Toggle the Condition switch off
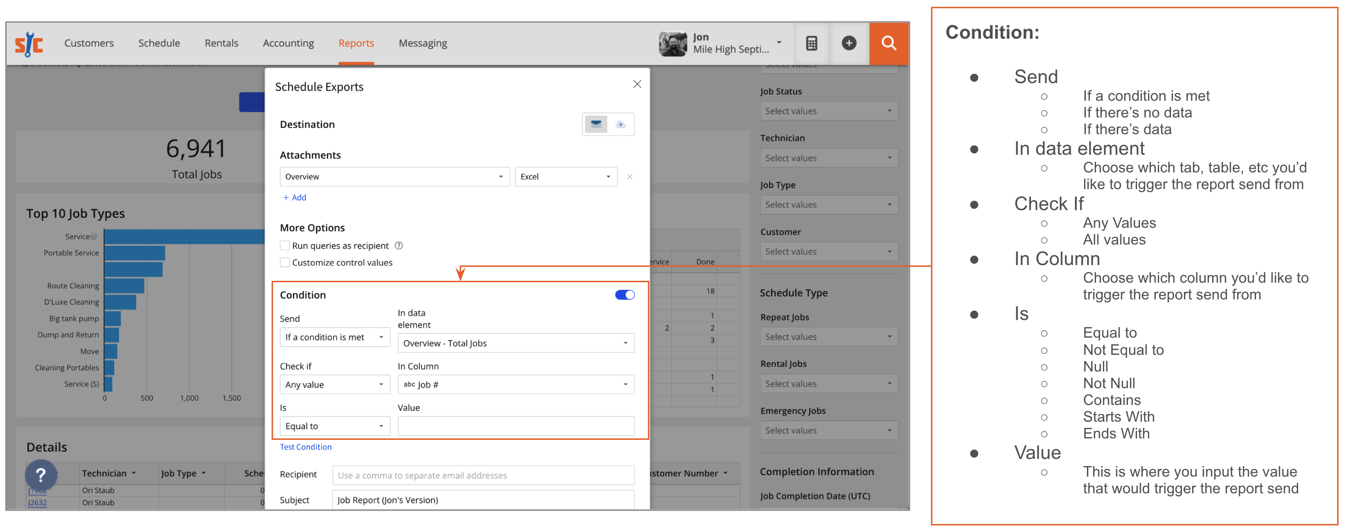1346x532 pixels. point(624,296)
